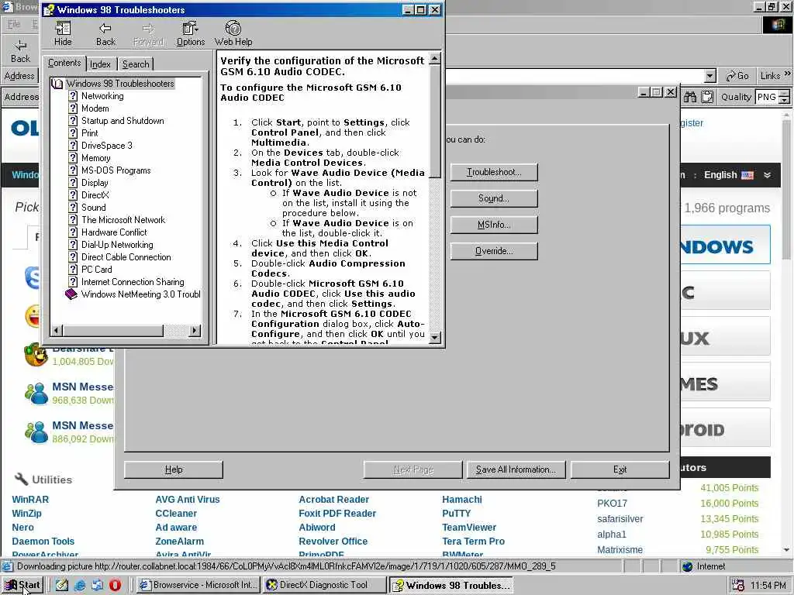Click the wrench icon next to Utilities
Image resolution: width=794 pixels, height=595 pixels.
pos(21,479)
